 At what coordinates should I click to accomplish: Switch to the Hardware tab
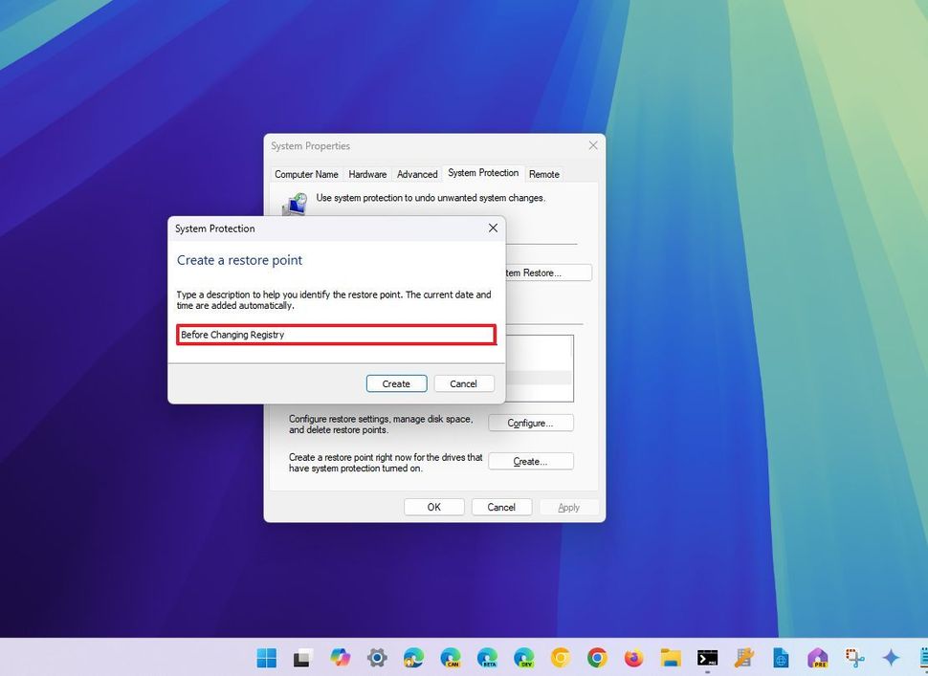click(367, 174)
